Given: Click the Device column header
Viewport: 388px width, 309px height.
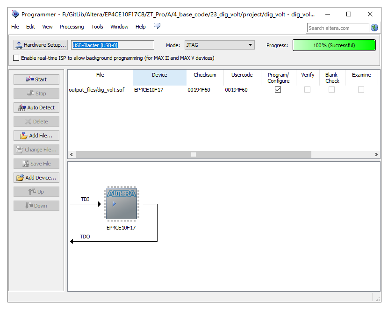Looking at the screenshot, I should (159, 78).
